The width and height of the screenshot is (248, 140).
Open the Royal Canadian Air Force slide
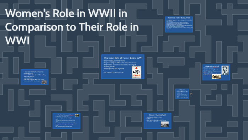67,121
